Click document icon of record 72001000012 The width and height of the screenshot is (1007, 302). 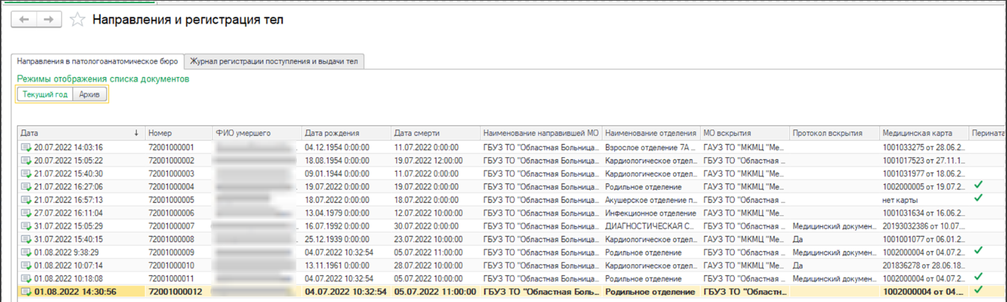[x=26, y=292]
